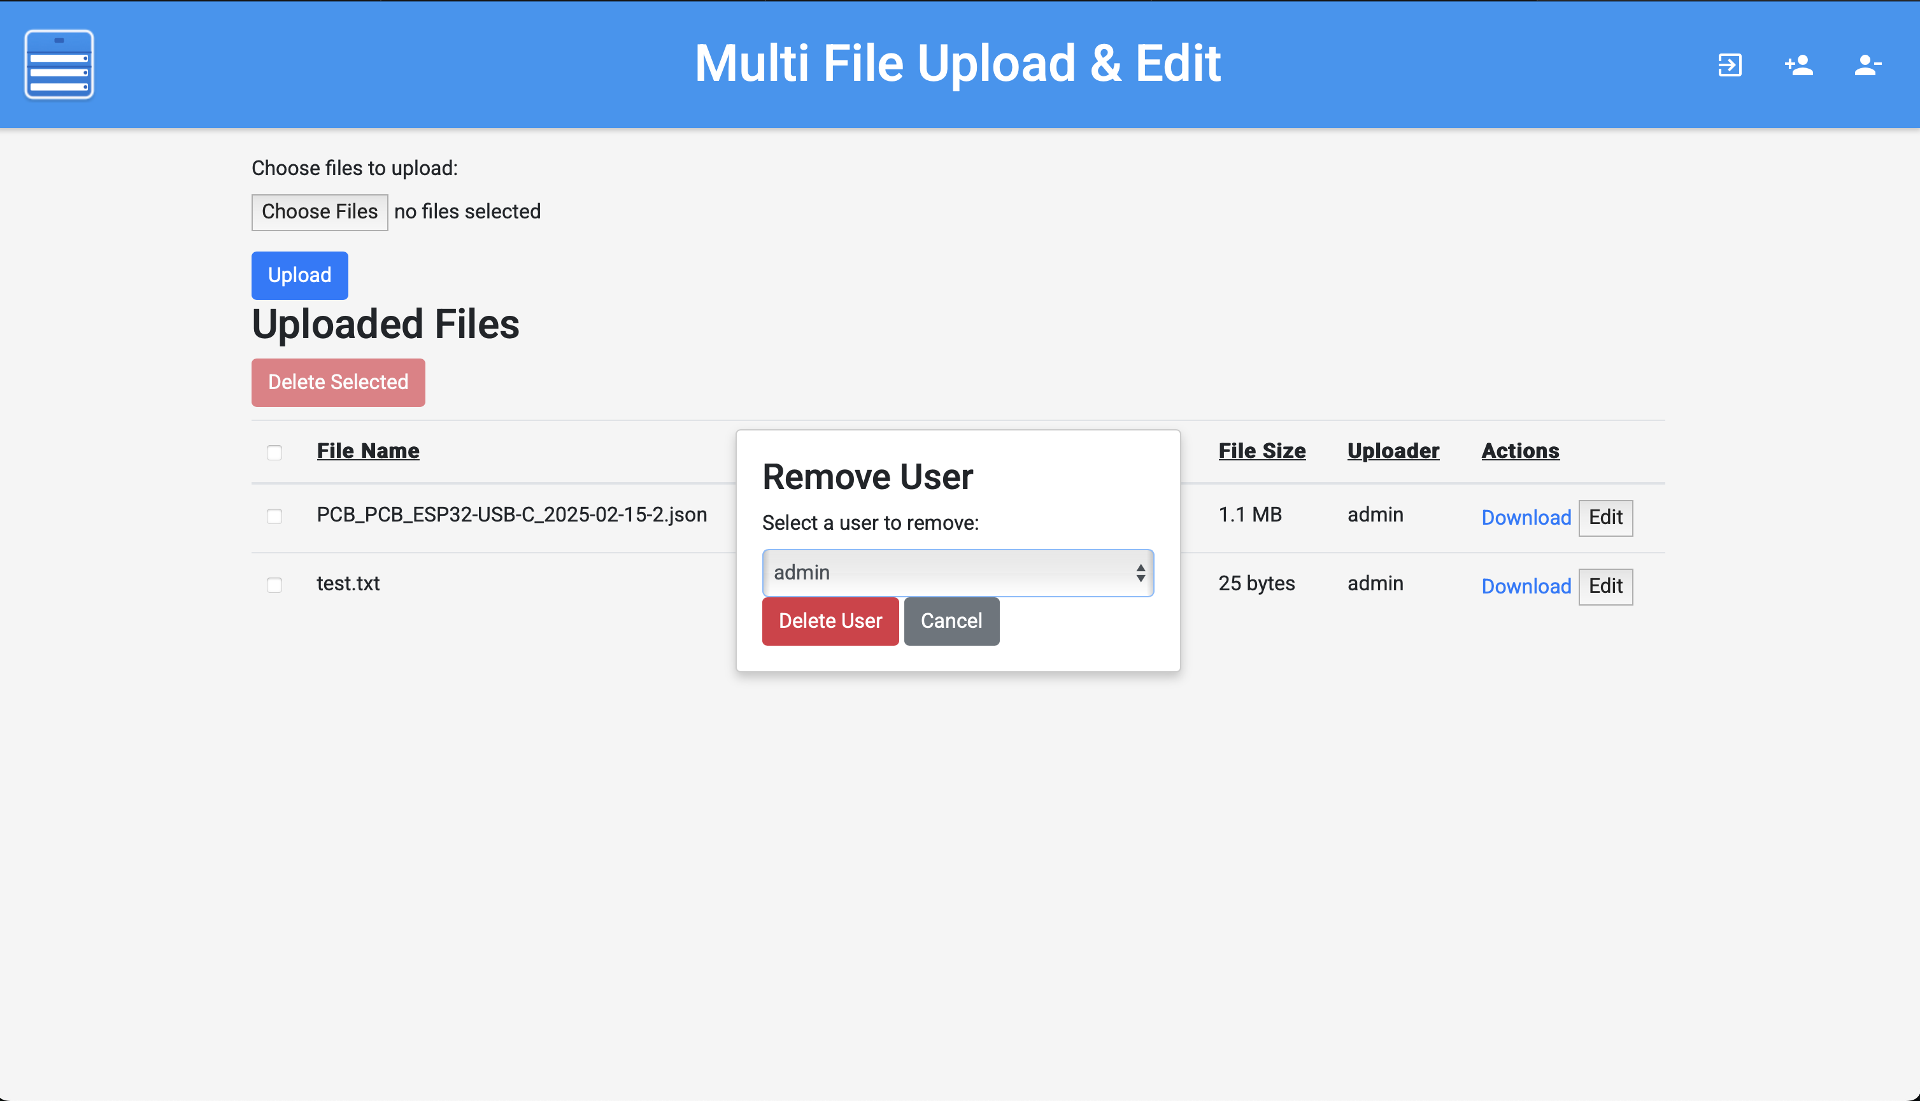The height and width of the screenshot is (1101, 1920).
Task: Check the PCB_PCB_ESP32-USB-C json file checkbox
Action: [274, 516]
